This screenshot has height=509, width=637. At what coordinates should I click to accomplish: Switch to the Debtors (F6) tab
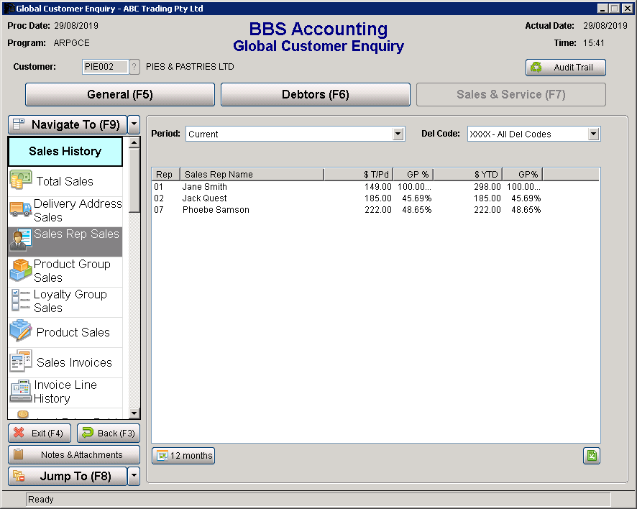(315, 94)
